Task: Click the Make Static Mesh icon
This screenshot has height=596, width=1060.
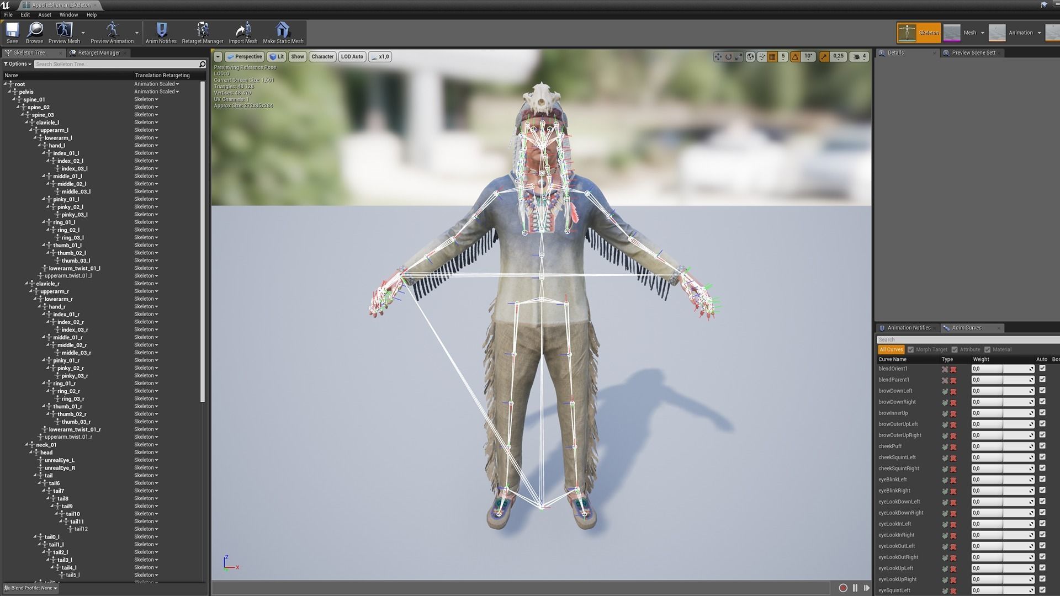Action: click(x=283, y=33)
